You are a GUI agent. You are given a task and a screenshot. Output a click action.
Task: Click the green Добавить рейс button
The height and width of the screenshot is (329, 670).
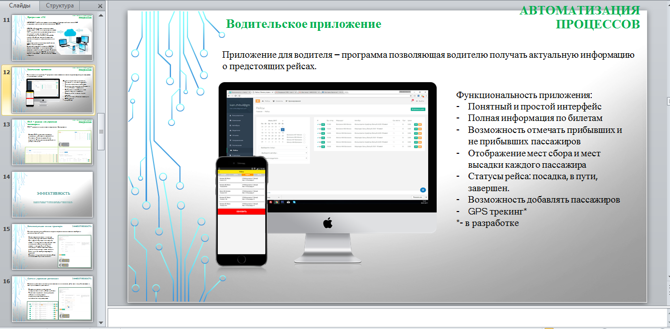tap(418, 109)
